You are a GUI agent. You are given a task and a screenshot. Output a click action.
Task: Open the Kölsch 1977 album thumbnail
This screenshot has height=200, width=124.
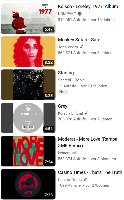pos(28,18)
